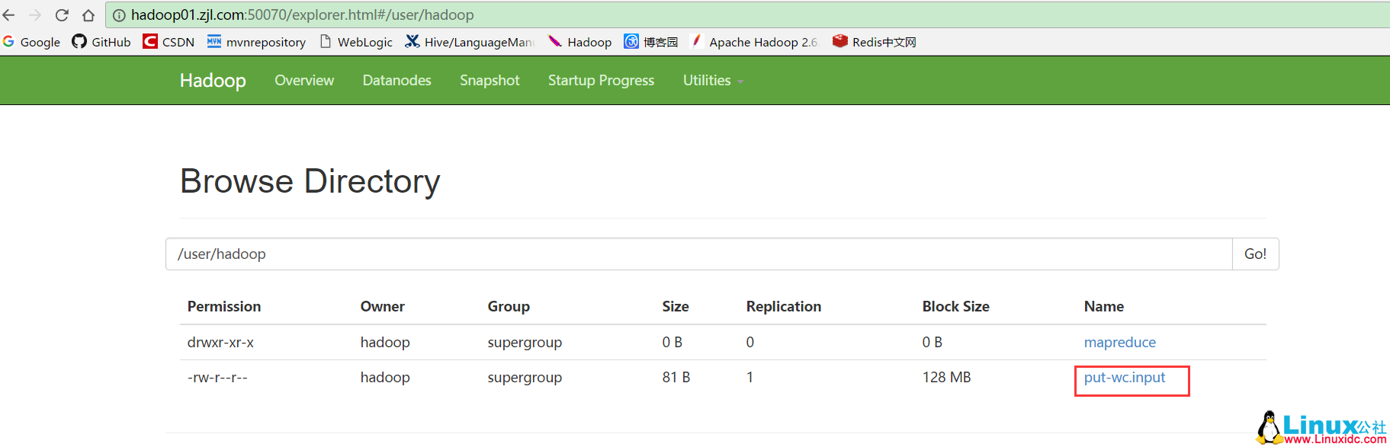
Task: Go to the Datanodes tab
Action: pyautogui.click(x=396, y=80)
